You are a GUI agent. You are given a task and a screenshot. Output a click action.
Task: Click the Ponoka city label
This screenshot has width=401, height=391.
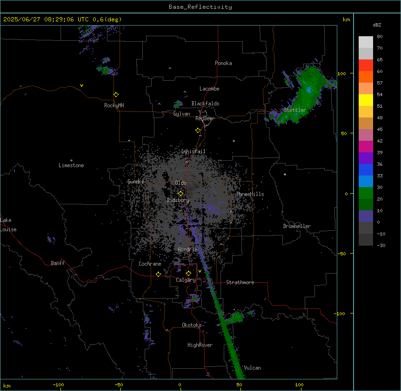click(x=223, y=63)
